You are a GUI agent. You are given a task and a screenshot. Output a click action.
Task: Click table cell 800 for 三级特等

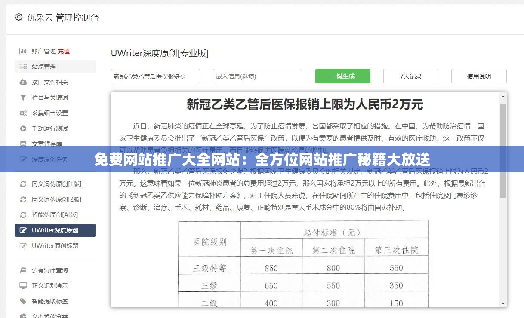click(333, 268)
